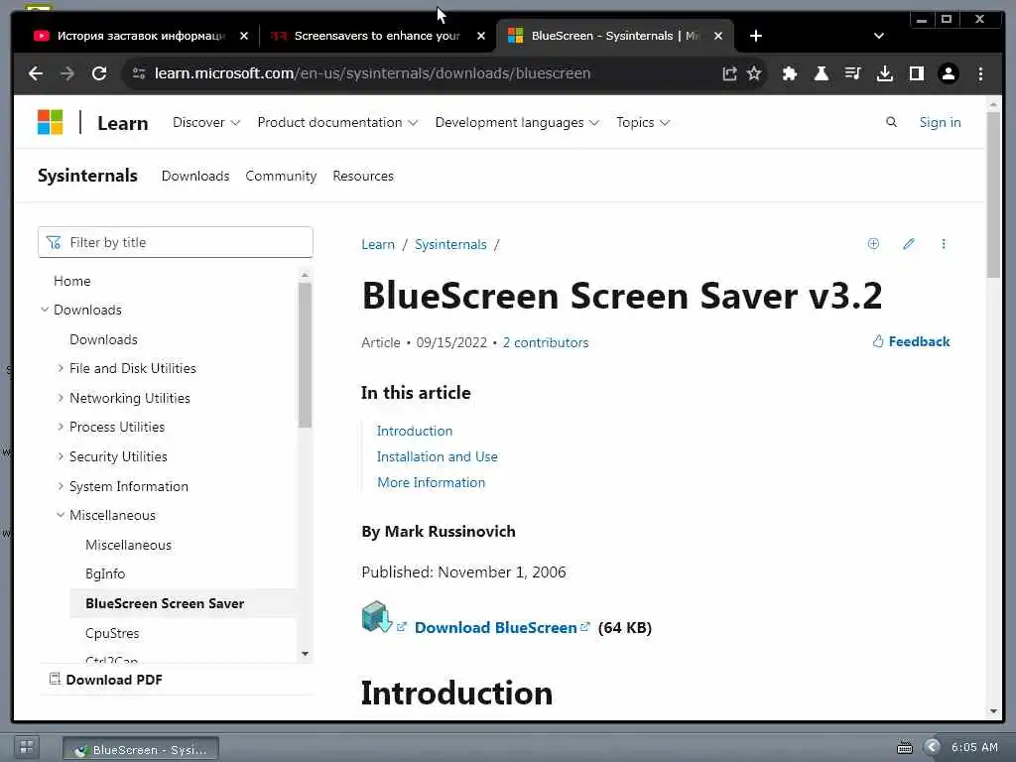The width and height of the screenshot is (1016, 762).
Task: Go back with the browser back arrow
Action: tap(36, 73)
